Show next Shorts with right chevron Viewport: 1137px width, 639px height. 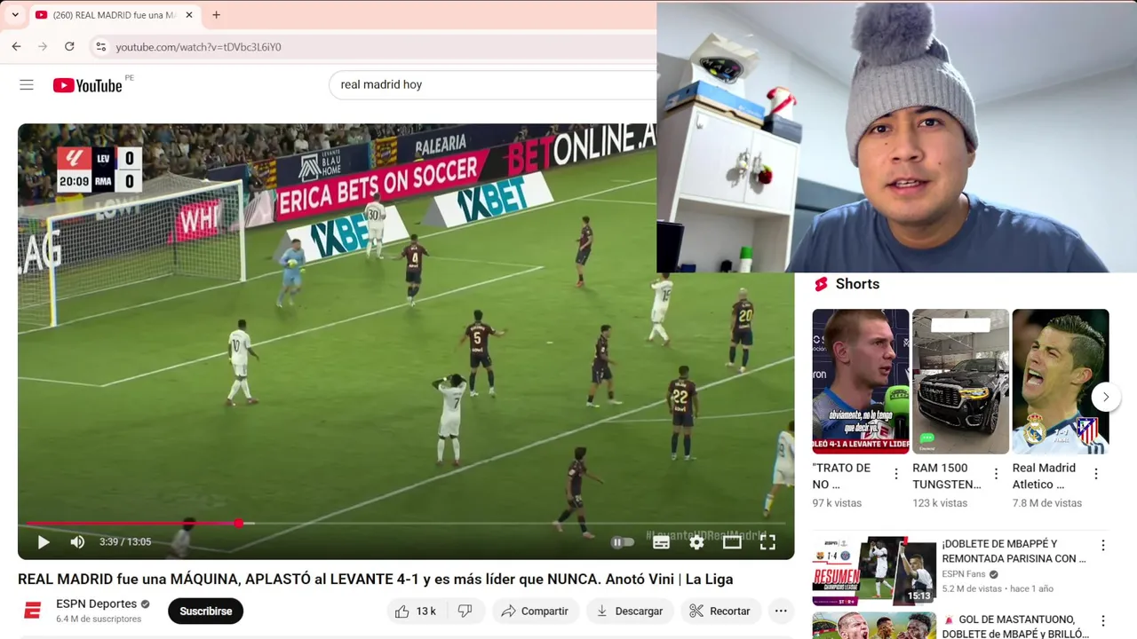[x=1106, y=397]
